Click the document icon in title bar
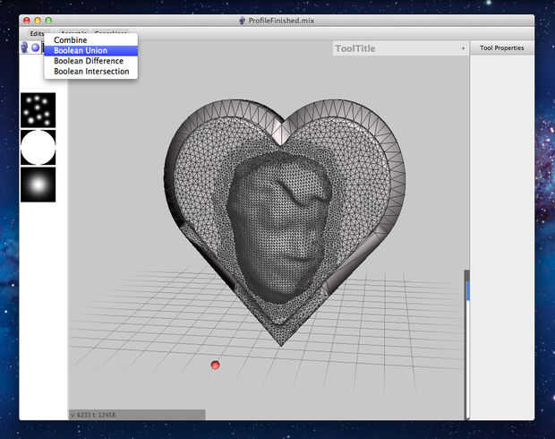This screenshot has width=555, height=439. pyautogui.click(x=242, y=20)
